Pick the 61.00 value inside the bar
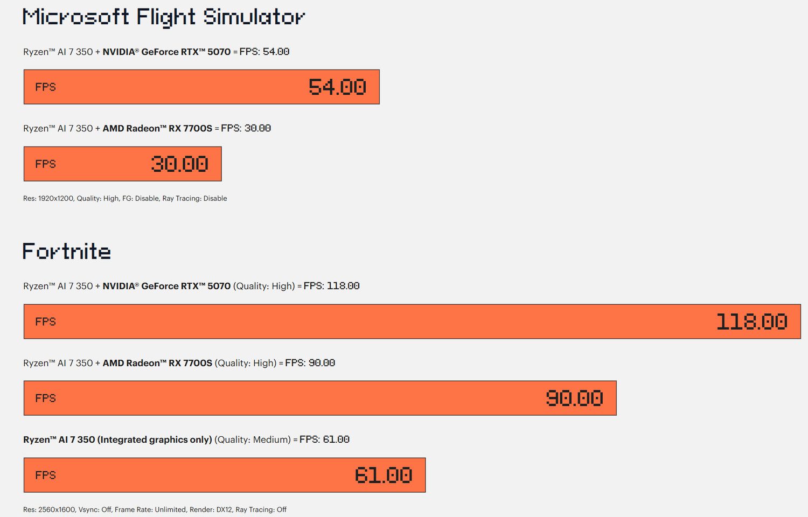The height and width of the screenshot is (517, 808). (384, 476)
